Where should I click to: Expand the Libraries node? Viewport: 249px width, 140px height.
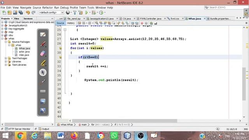6,61
